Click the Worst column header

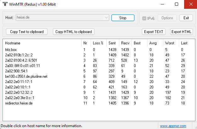coord(169,43)
